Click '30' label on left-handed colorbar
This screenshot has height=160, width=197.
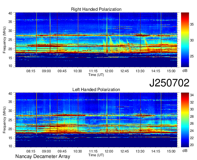(x=192, y=109)
